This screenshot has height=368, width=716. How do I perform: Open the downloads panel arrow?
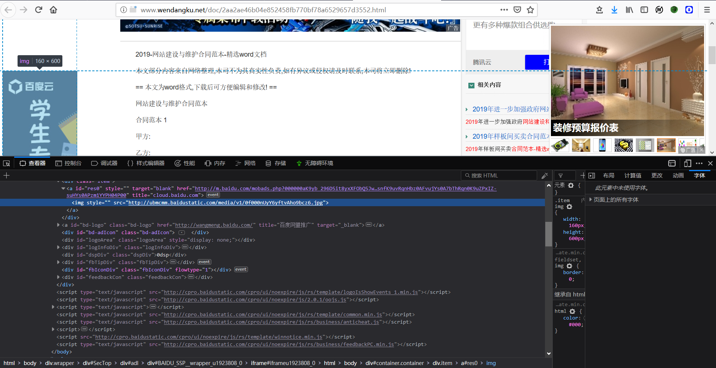point(614,10)
